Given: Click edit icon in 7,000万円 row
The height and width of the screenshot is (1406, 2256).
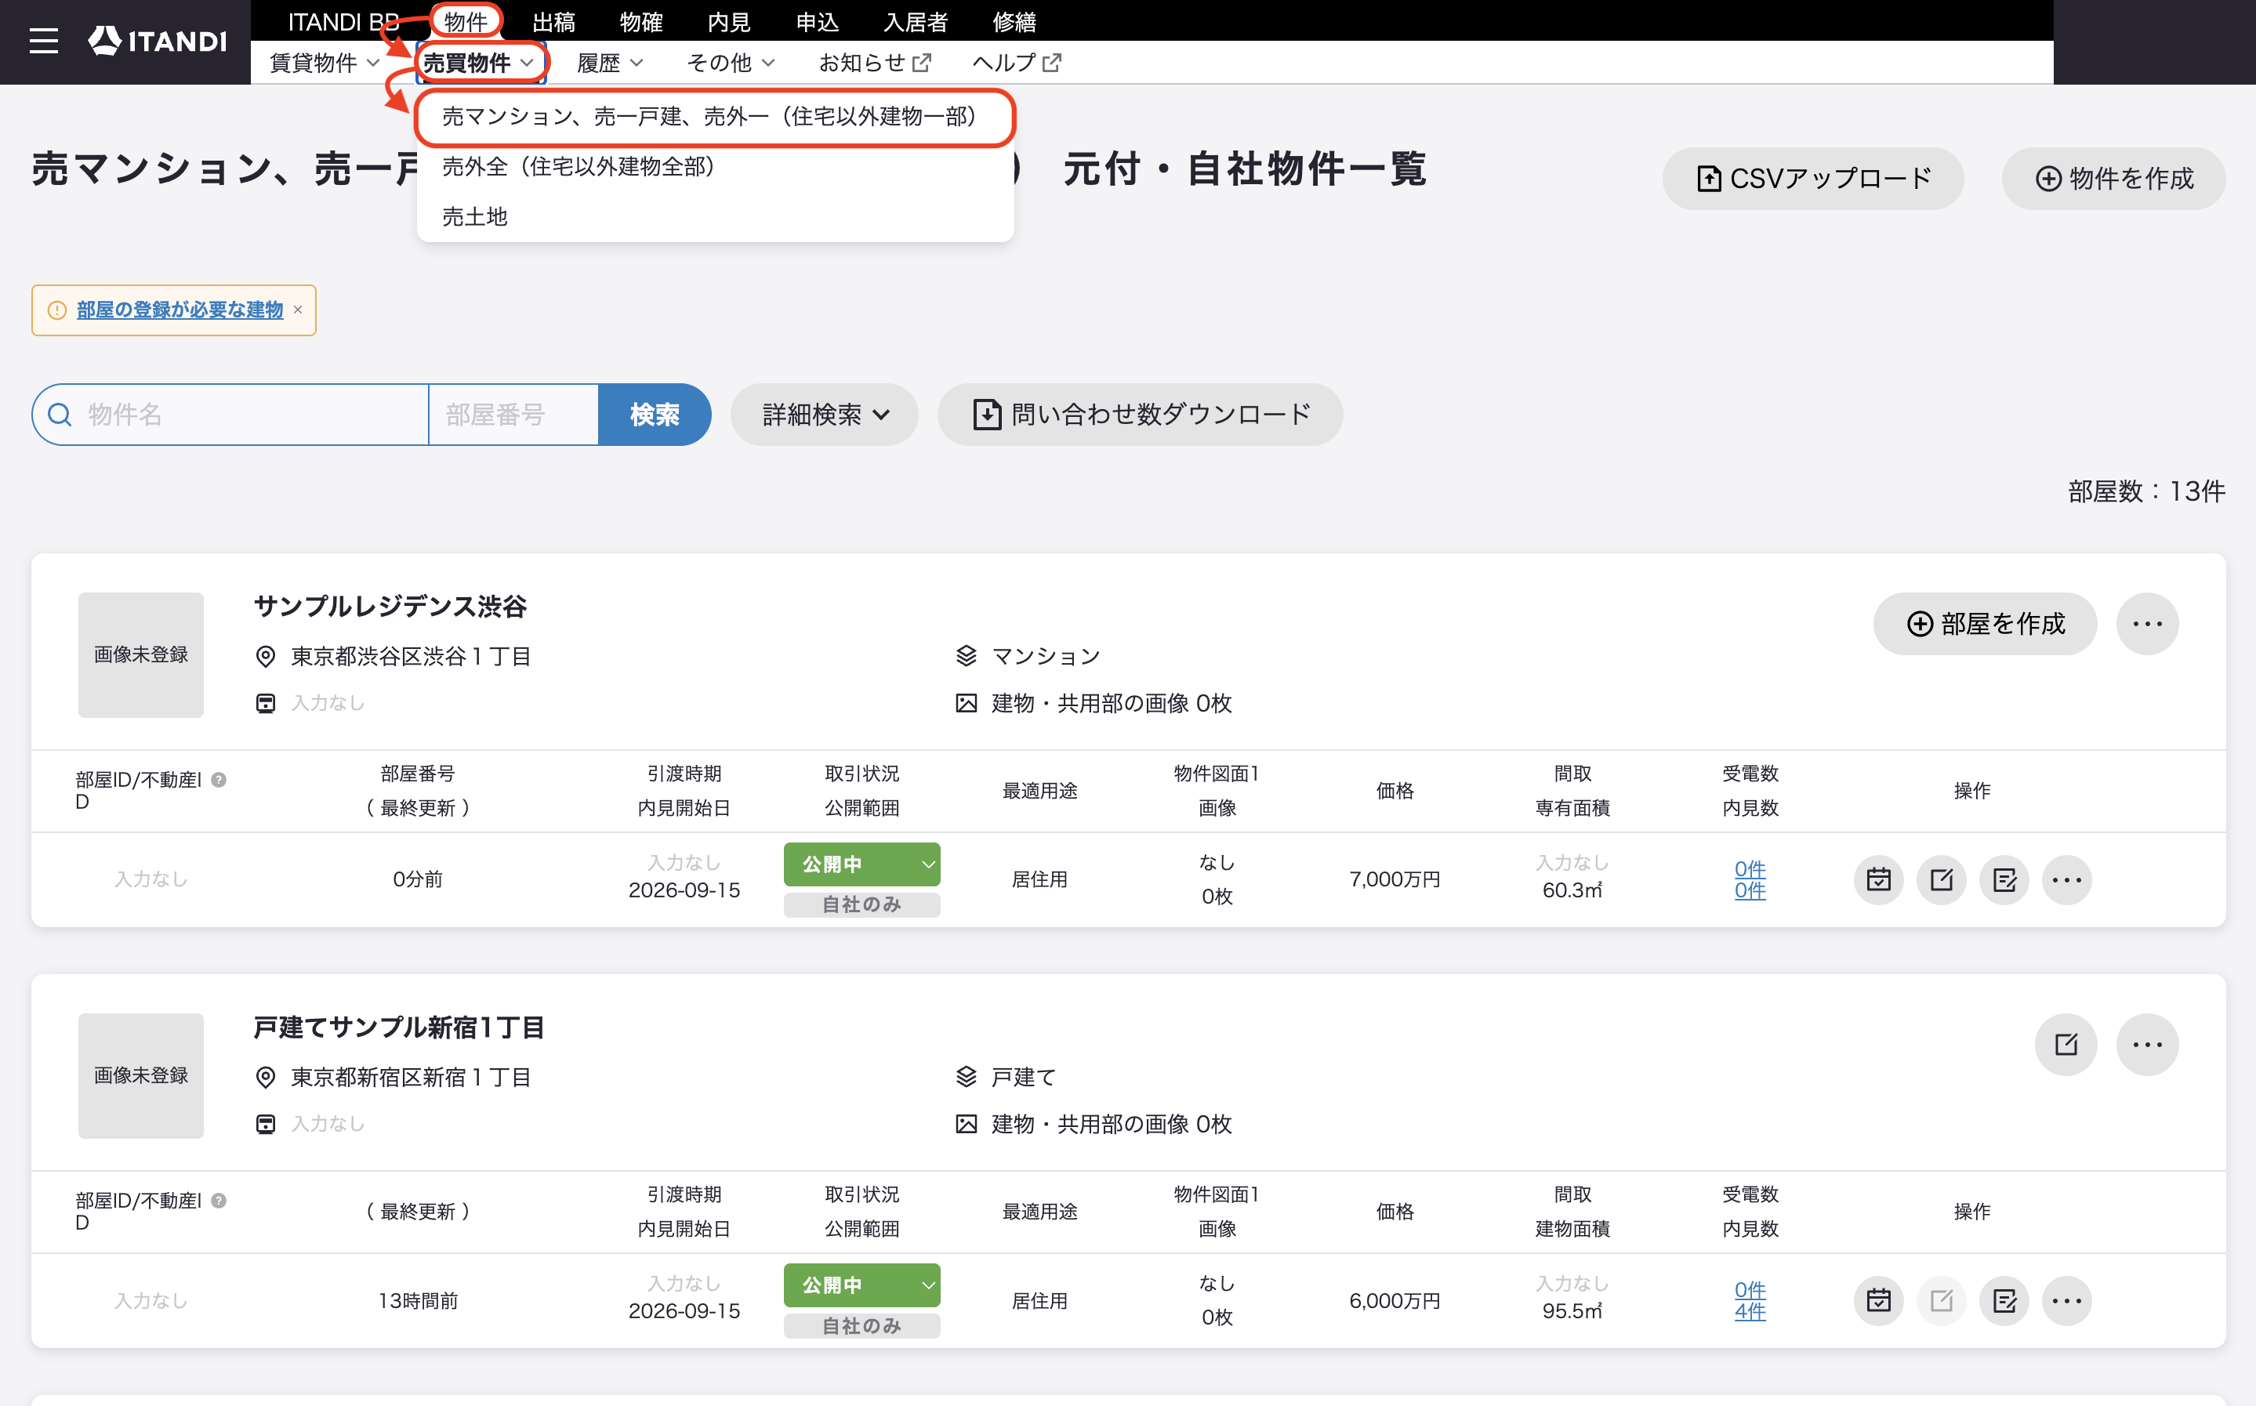Looking at the screenshot, I should point(1942,879).
